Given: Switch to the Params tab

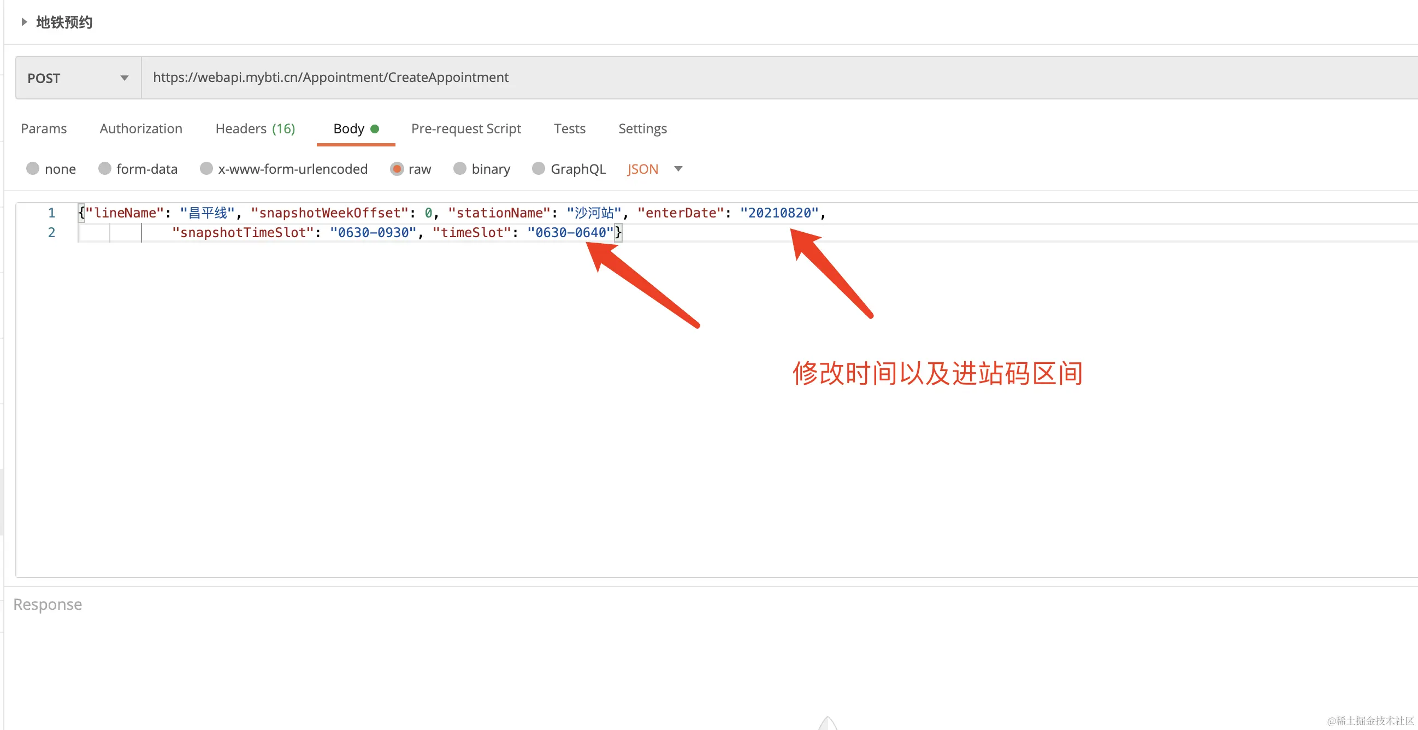Looking at the screenshot, I should pos(44,129).
